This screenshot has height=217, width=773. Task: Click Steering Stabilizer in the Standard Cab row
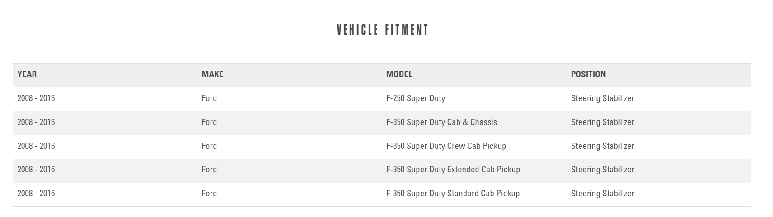pos(602,194)
